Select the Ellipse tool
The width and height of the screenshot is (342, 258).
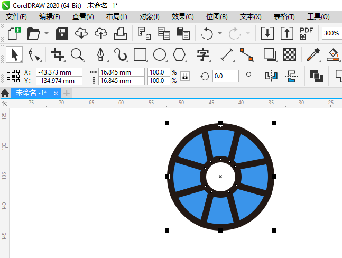click(160, 54)
